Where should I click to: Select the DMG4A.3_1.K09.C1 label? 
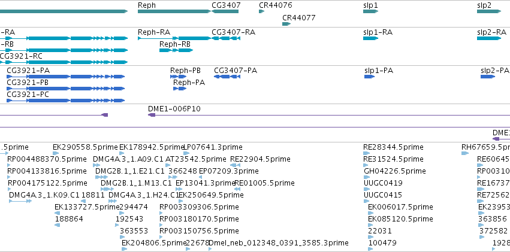(x=44, y=196)
